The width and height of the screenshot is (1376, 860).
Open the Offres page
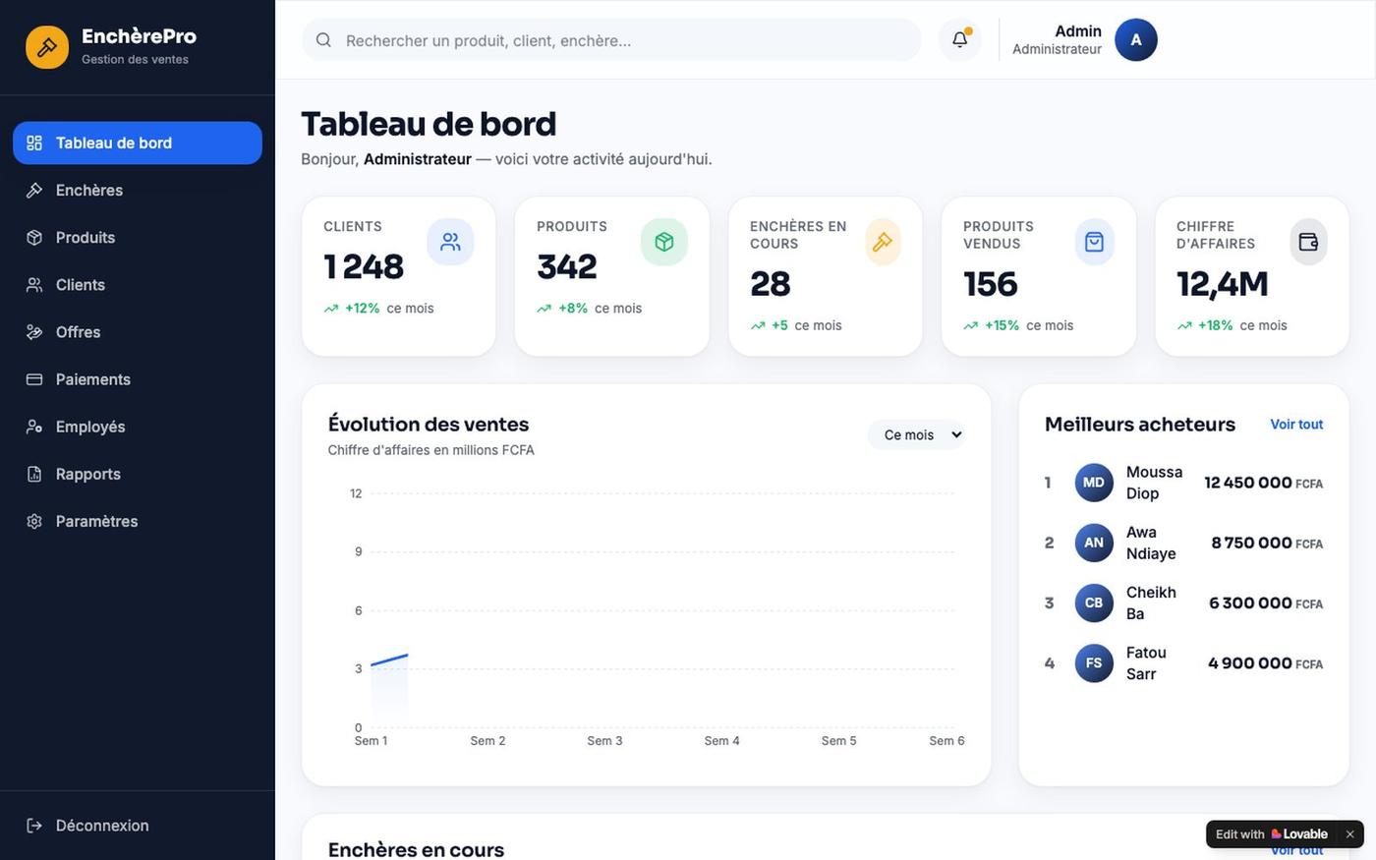(138, 332)
